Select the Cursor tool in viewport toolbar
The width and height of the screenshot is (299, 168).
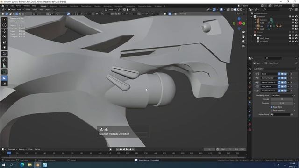[4, 25]
